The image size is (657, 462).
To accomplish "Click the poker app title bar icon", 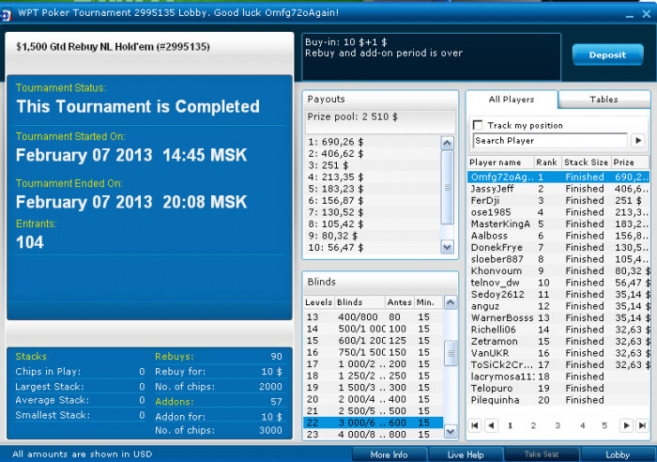I will 6,15.
